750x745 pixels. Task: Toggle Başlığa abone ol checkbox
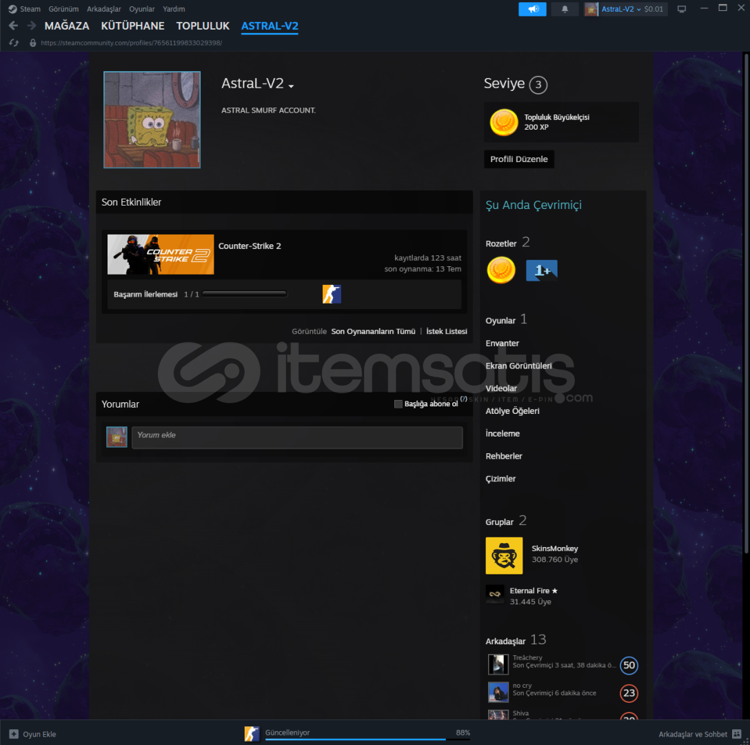point(398,404)
